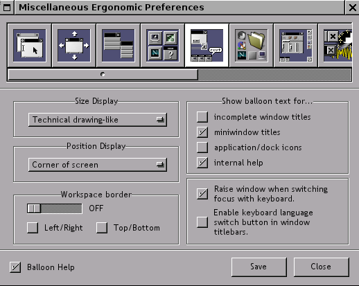
Task: Open the partly visible Other Configurations icon
Action: tap(335, 45)
